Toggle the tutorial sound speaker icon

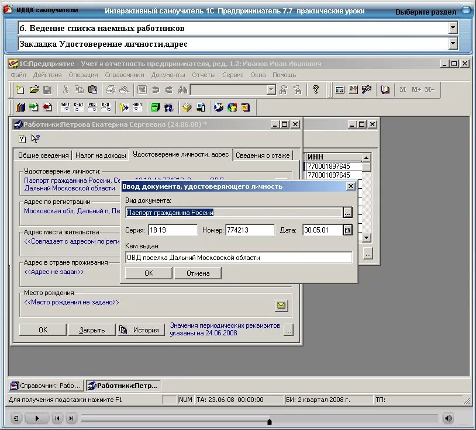coord(449,418)
